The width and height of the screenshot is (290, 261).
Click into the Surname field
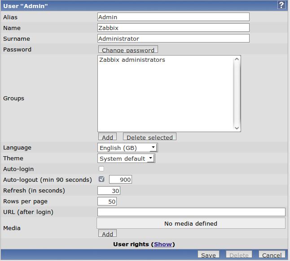tap(173, 39)
